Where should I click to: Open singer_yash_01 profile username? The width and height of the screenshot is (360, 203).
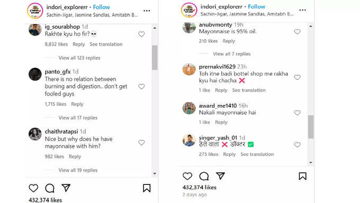coord(218,137)
